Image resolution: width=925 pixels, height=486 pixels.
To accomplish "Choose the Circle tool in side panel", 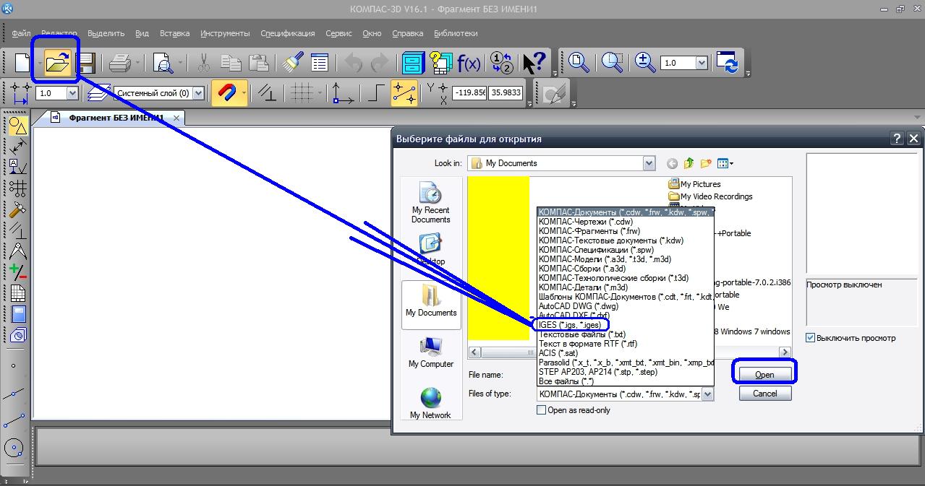I will [14, 448].
